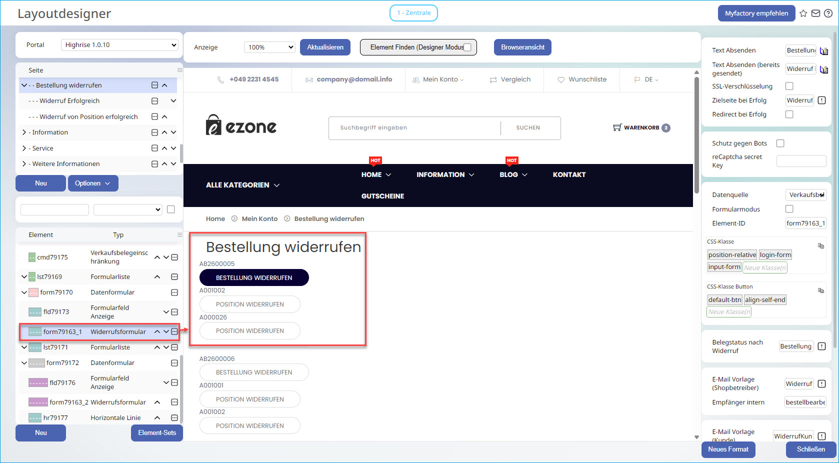Toggle Formularmodus checkbox
Viewport: 839px width, 463px height.
[x=789, y=209]
